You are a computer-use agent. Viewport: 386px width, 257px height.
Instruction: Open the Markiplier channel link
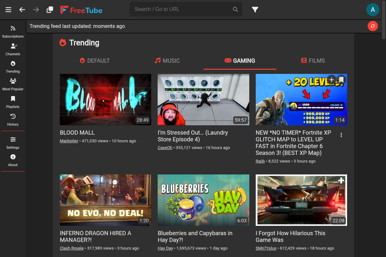69,141
